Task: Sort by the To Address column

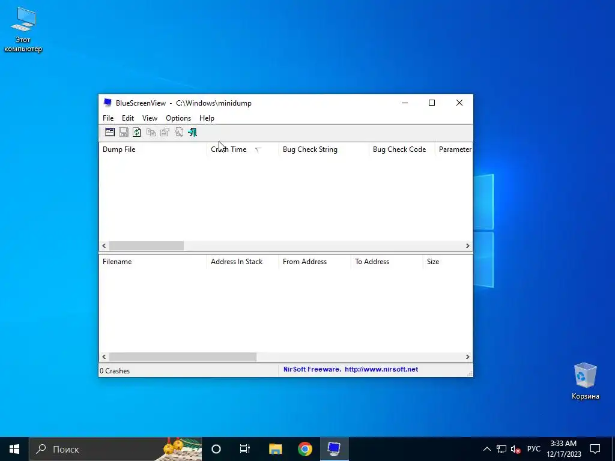Action: tap(387, 262)
